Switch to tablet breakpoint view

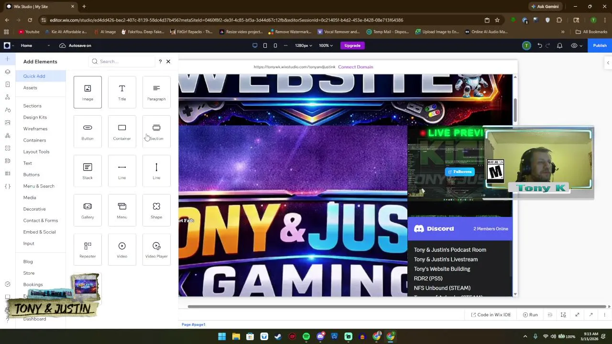click(x=265, y=45)
